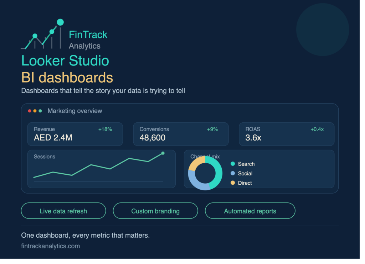Click the red window dot
The width and height of the screenshot is (365, 264).
[x=30, y=111]
